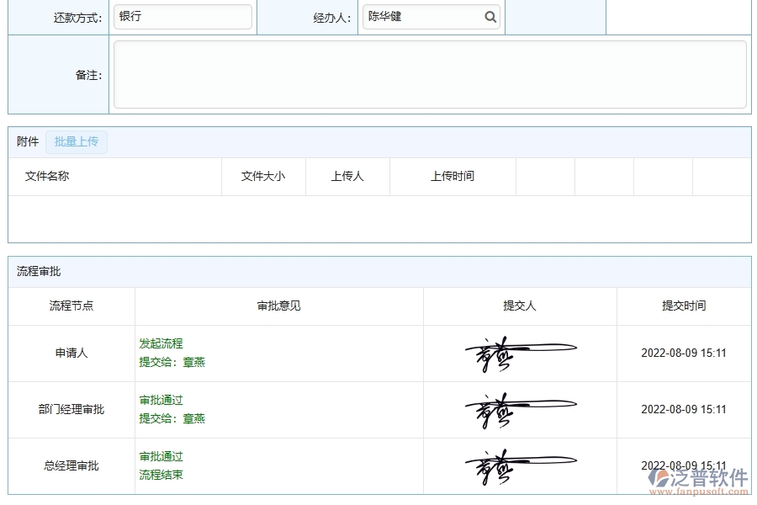Click inside the 备注 remarks textarea
Viewport: 757px width, 505px height.
(429, 74)
